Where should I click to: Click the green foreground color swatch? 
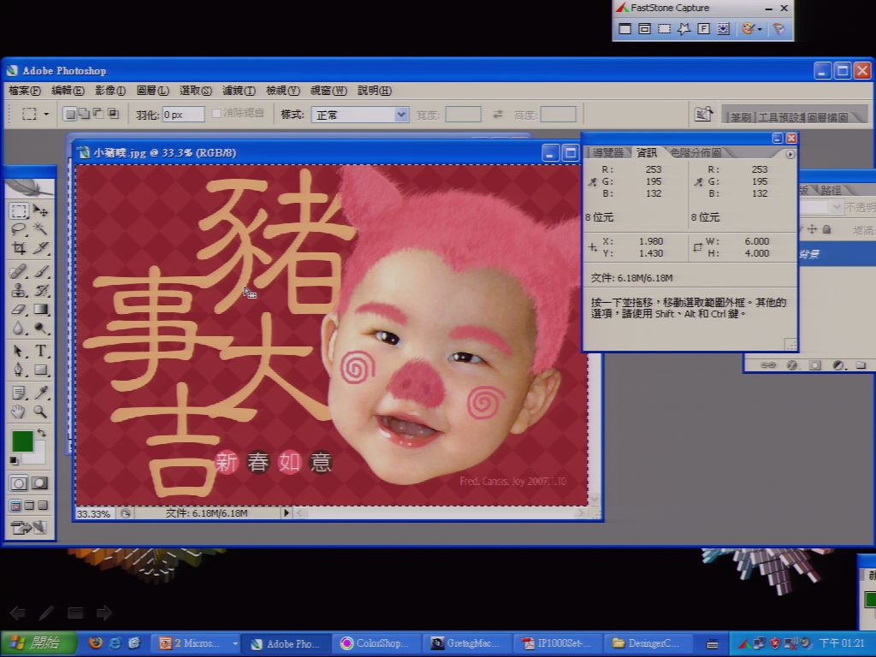point(22,441)
